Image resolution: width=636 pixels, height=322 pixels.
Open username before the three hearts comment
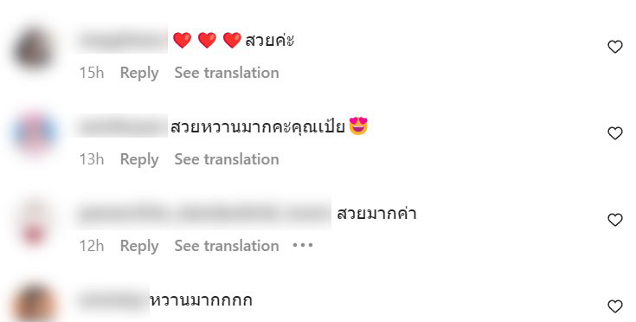click(123, 40)
